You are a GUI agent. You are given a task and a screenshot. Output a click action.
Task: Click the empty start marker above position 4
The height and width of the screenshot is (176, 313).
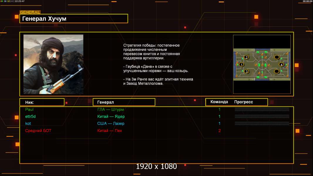(277, 57)
